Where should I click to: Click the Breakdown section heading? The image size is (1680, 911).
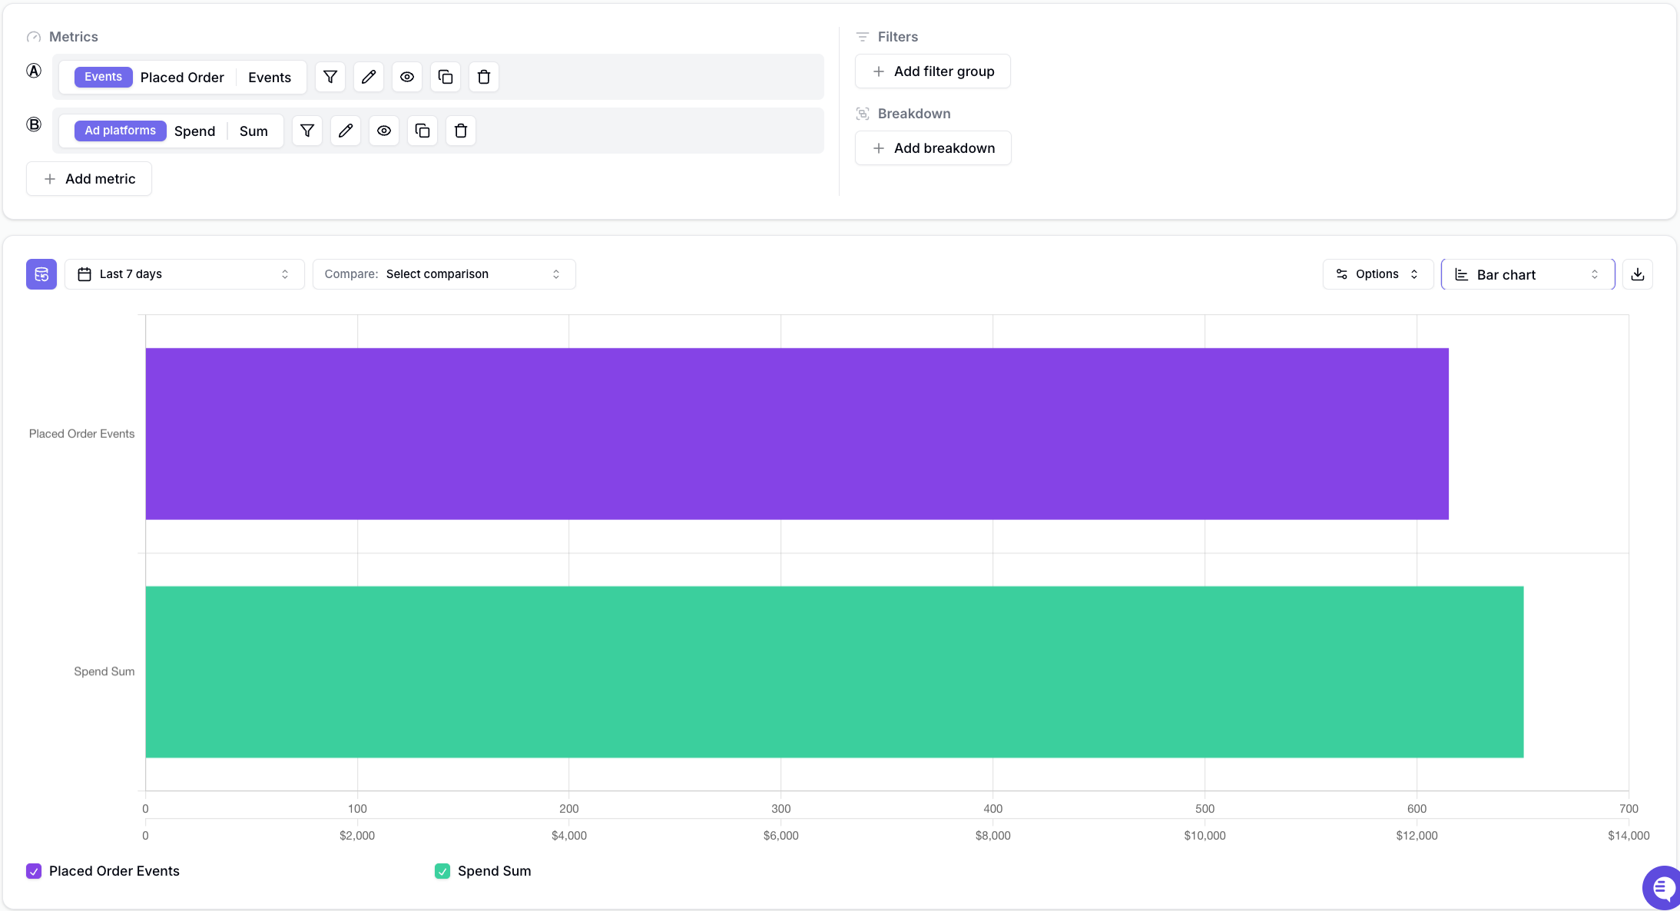(x=914, y=114)
